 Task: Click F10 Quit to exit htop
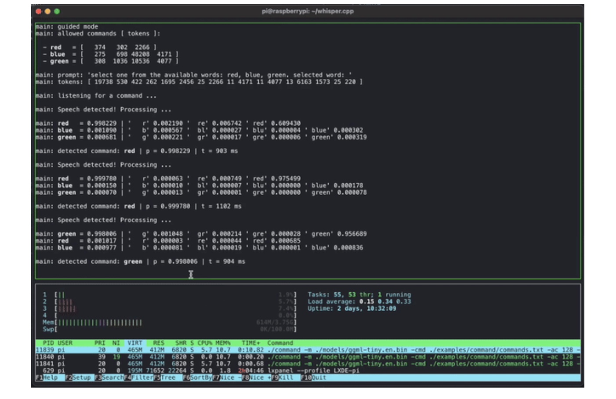[319, 377]
